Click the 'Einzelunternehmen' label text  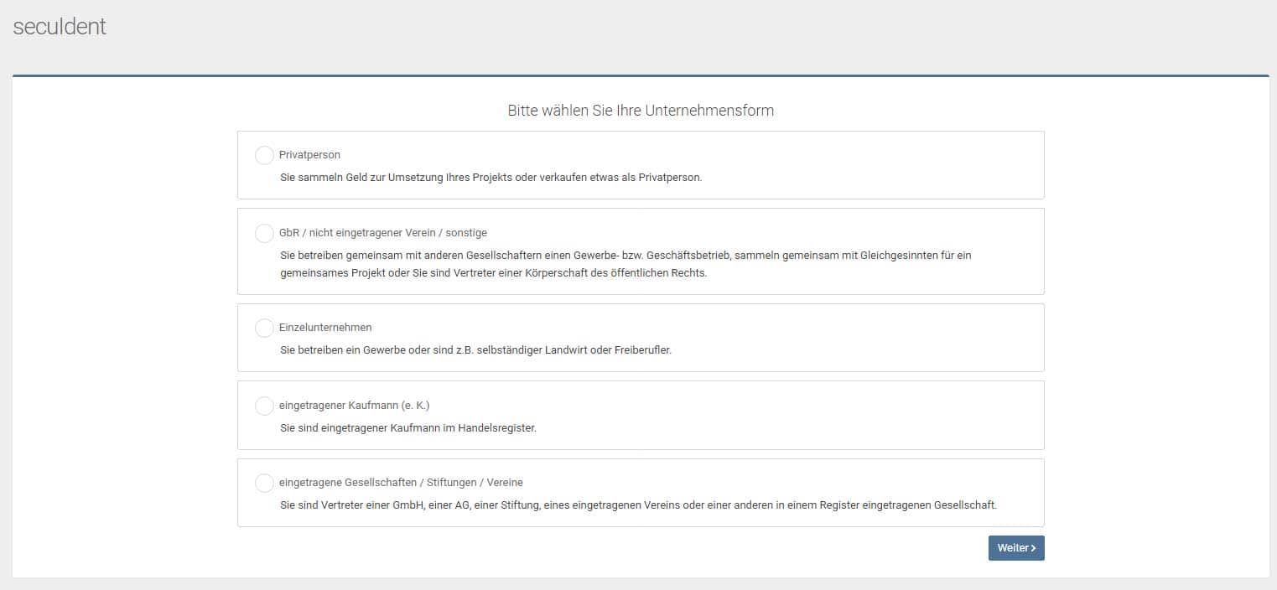(325, 328)
